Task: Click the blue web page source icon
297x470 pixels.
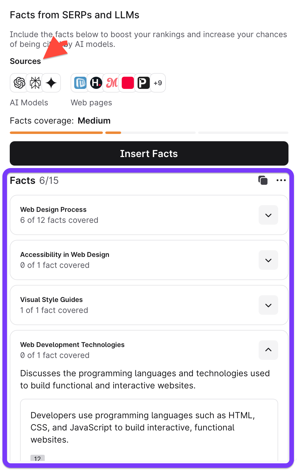Action: click(x=80, y=83)
